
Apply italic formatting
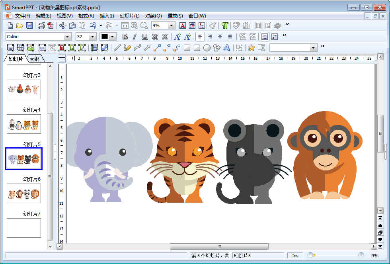pyautogui.click(x=135, y=37)
